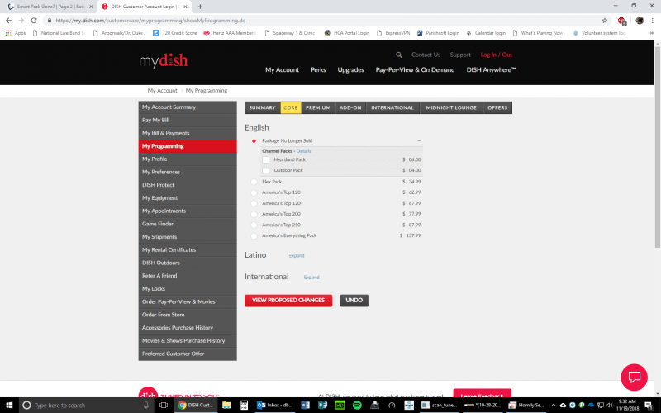Open DISH Protect in sidebar
Viewport: 661px width, 413px height.
pyautogui.click(x=188, y=185)
